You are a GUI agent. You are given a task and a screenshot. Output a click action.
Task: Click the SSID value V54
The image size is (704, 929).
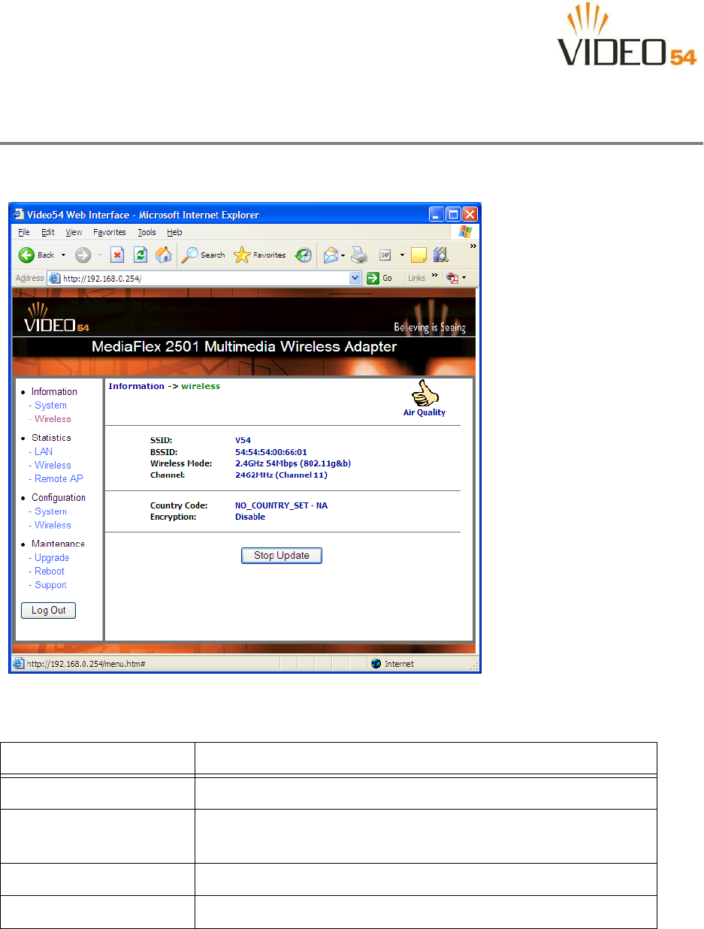tap(243, 441)
